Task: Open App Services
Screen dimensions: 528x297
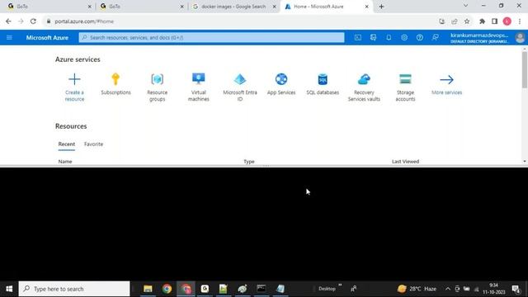Action: click(281, 84)
